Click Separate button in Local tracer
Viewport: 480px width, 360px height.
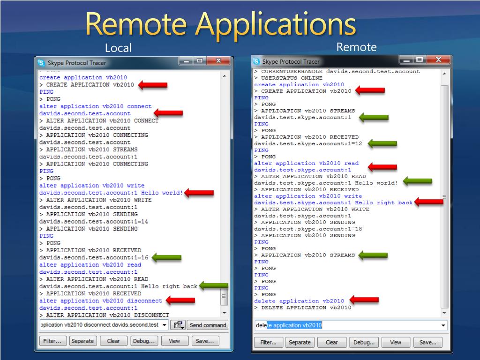(x=82, y=341)
